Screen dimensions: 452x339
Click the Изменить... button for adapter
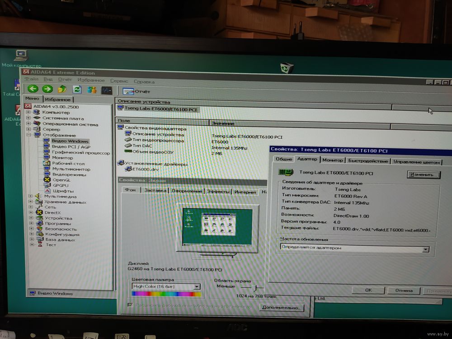coord(424,174)
